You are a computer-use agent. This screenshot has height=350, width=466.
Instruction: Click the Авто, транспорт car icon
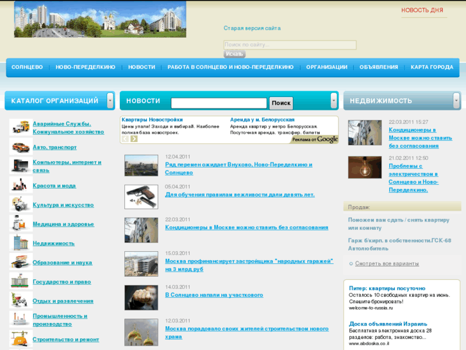pos(20,147)
